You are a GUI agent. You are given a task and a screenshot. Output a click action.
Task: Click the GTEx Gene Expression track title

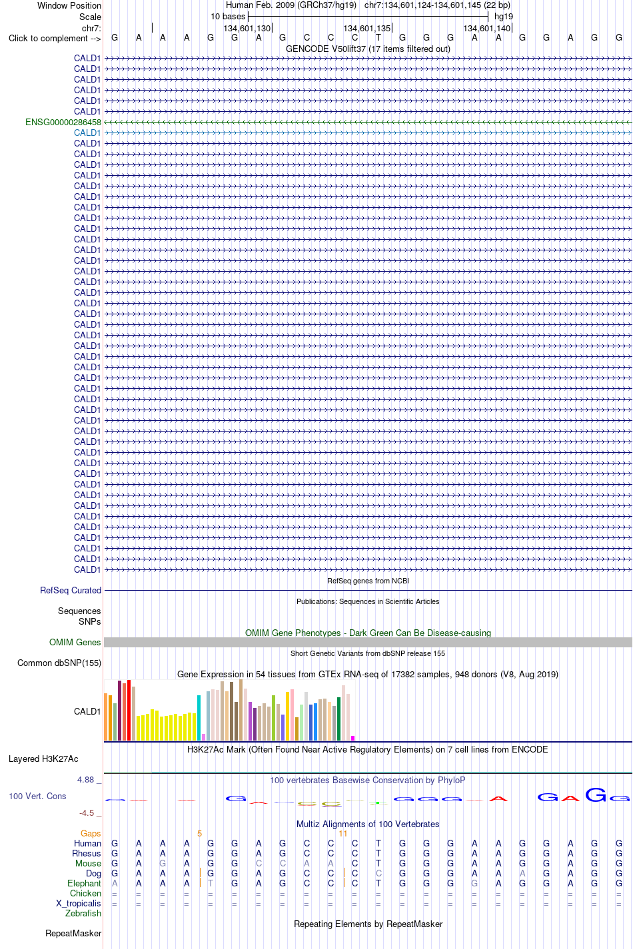point(368,674)
